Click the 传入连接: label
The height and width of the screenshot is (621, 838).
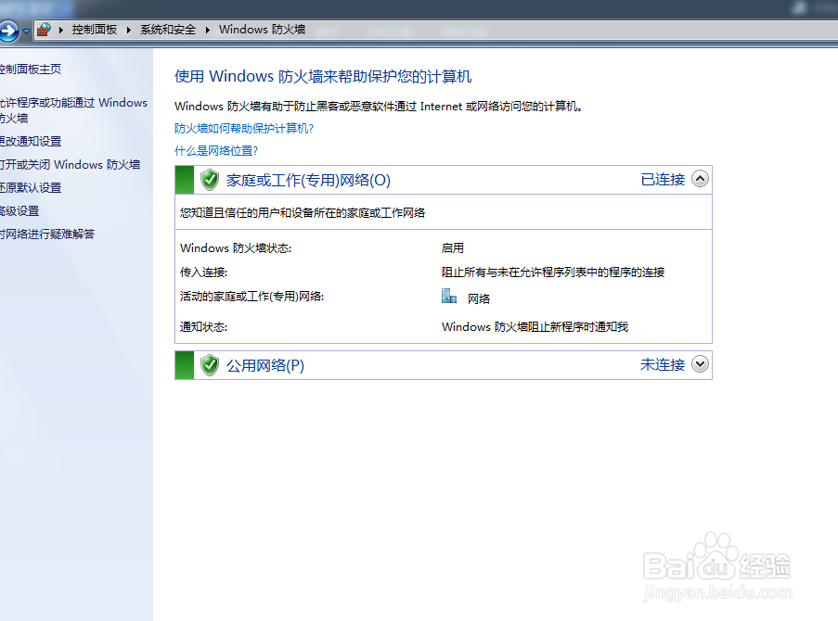pyautogui.click(x=203, y=272)
